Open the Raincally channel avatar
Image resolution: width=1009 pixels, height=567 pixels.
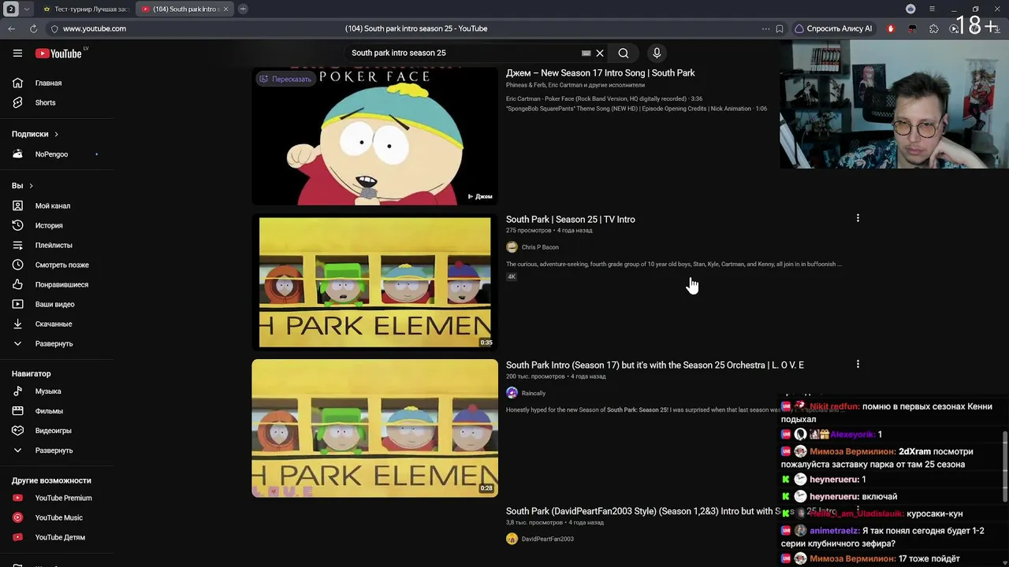tap(512, 393)
